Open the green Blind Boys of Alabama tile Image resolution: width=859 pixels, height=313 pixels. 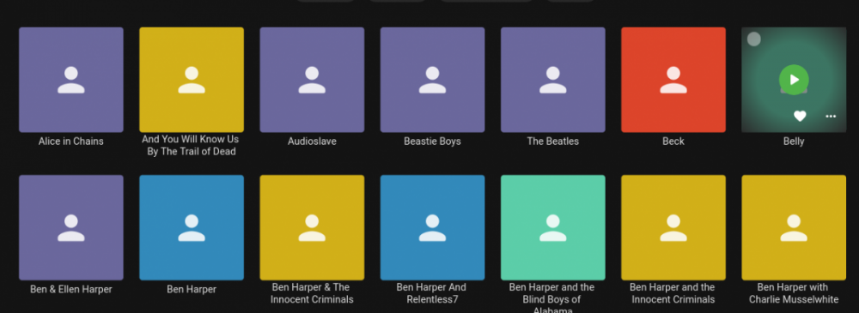pyautogui.click(x=552, y=227)
